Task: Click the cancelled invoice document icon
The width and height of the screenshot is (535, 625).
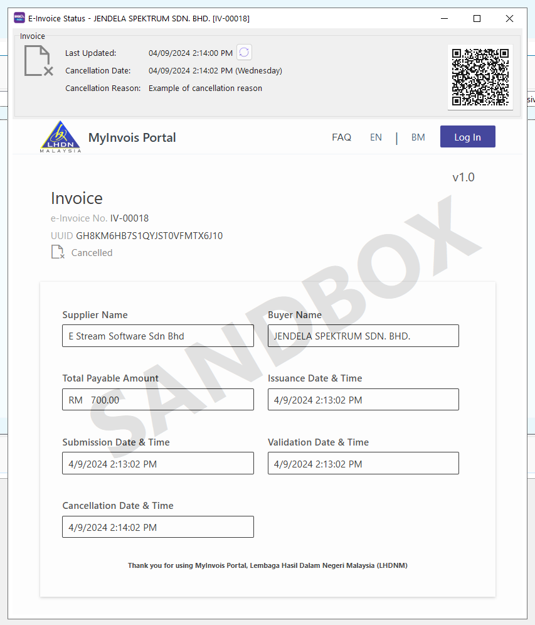Action: pyautogui.click(x=38, y=61)
